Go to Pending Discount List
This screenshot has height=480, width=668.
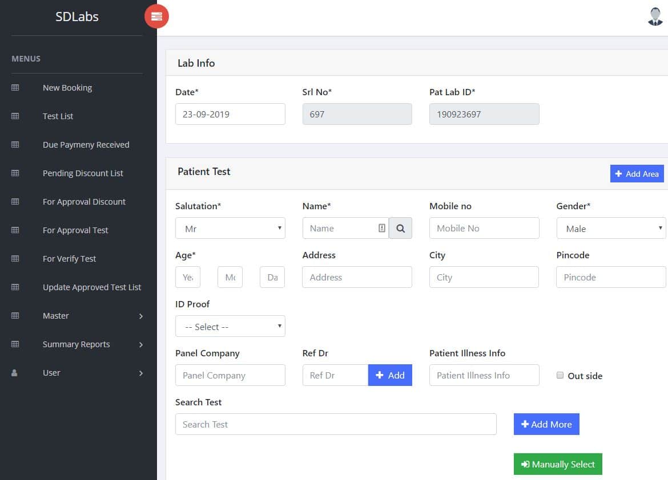coord(83,173)
